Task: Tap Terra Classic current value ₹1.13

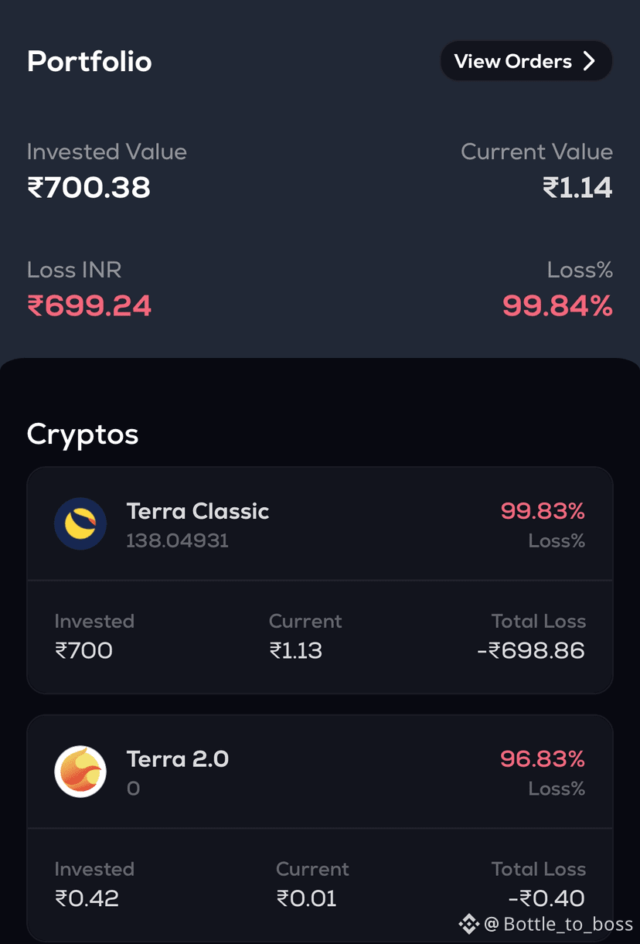Action: click(x=296, y=650)
